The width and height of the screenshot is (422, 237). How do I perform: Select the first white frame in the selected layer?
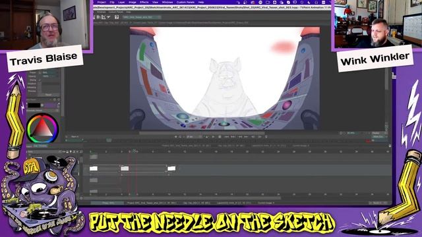(94, 169)
